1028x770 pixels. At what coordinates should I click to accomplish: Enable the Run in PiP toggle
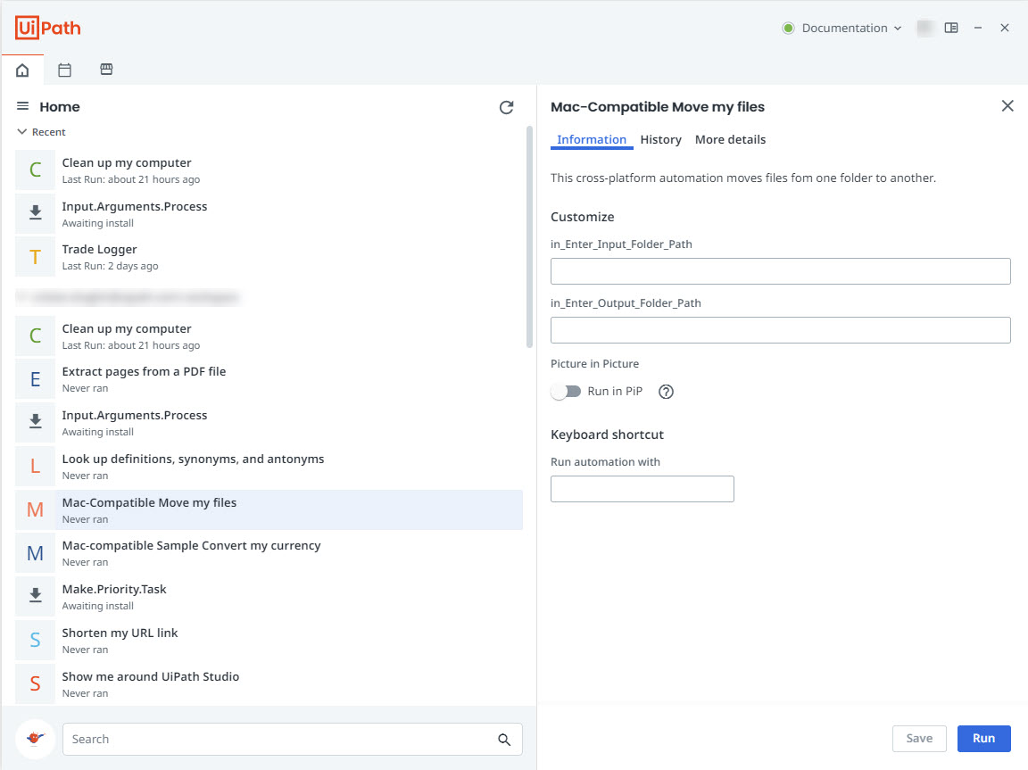point(566,392)
